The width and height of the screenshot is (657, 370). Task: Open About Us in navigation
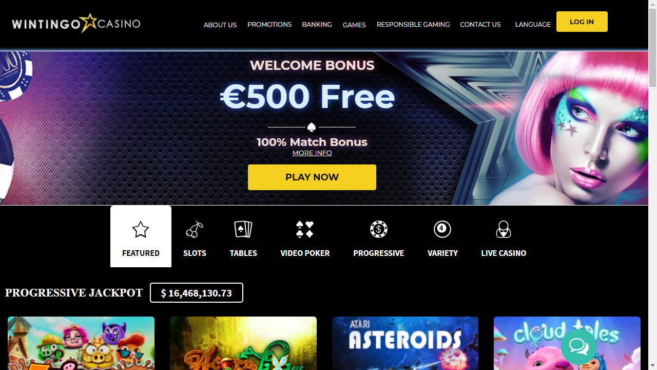pos(220,25)
